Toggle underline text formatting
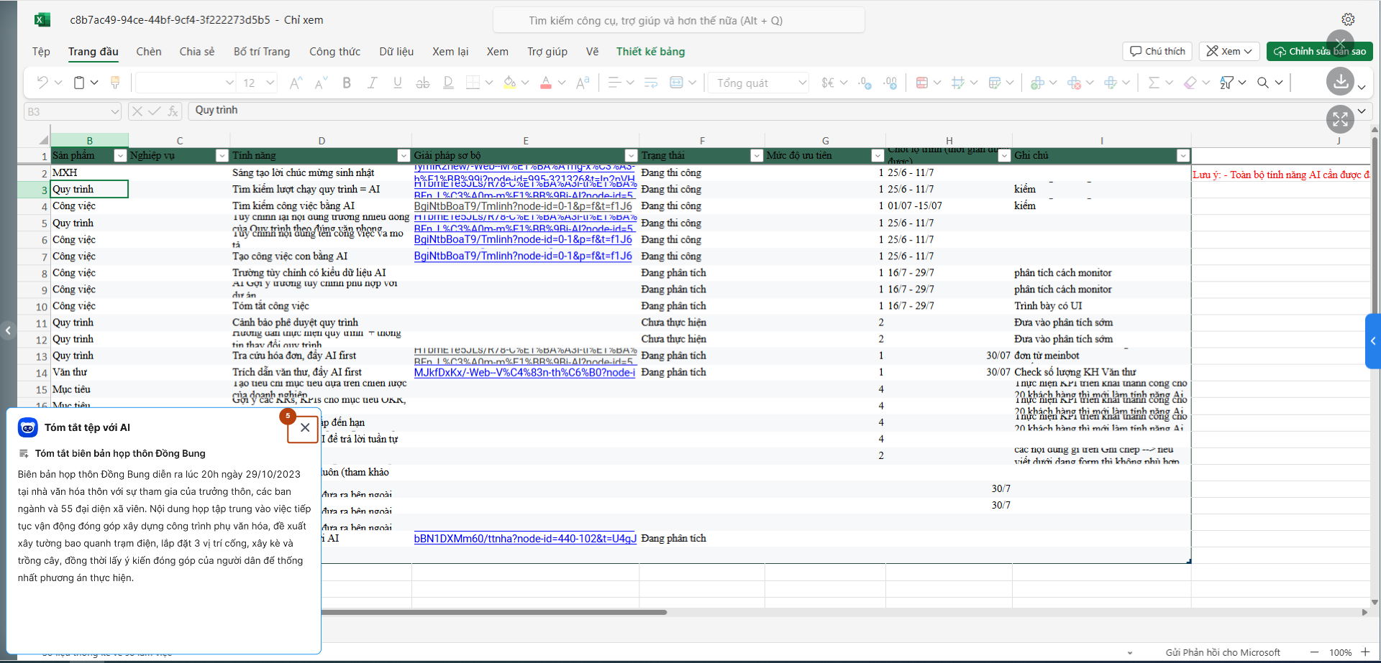 point(397,83)
